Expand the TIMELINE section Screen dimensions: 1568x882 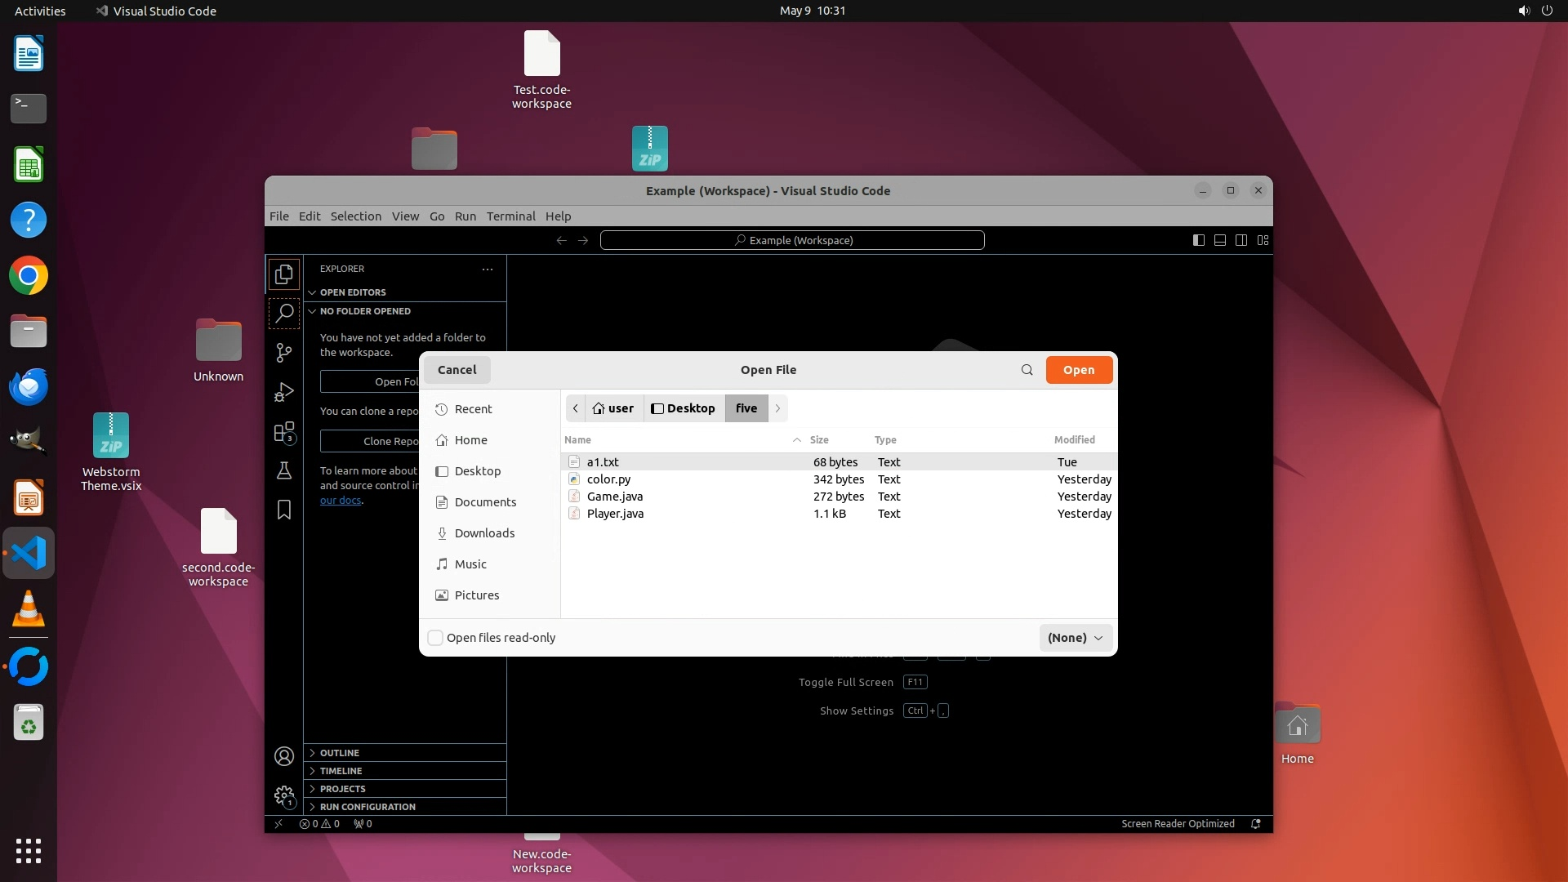tap(341, 771)
